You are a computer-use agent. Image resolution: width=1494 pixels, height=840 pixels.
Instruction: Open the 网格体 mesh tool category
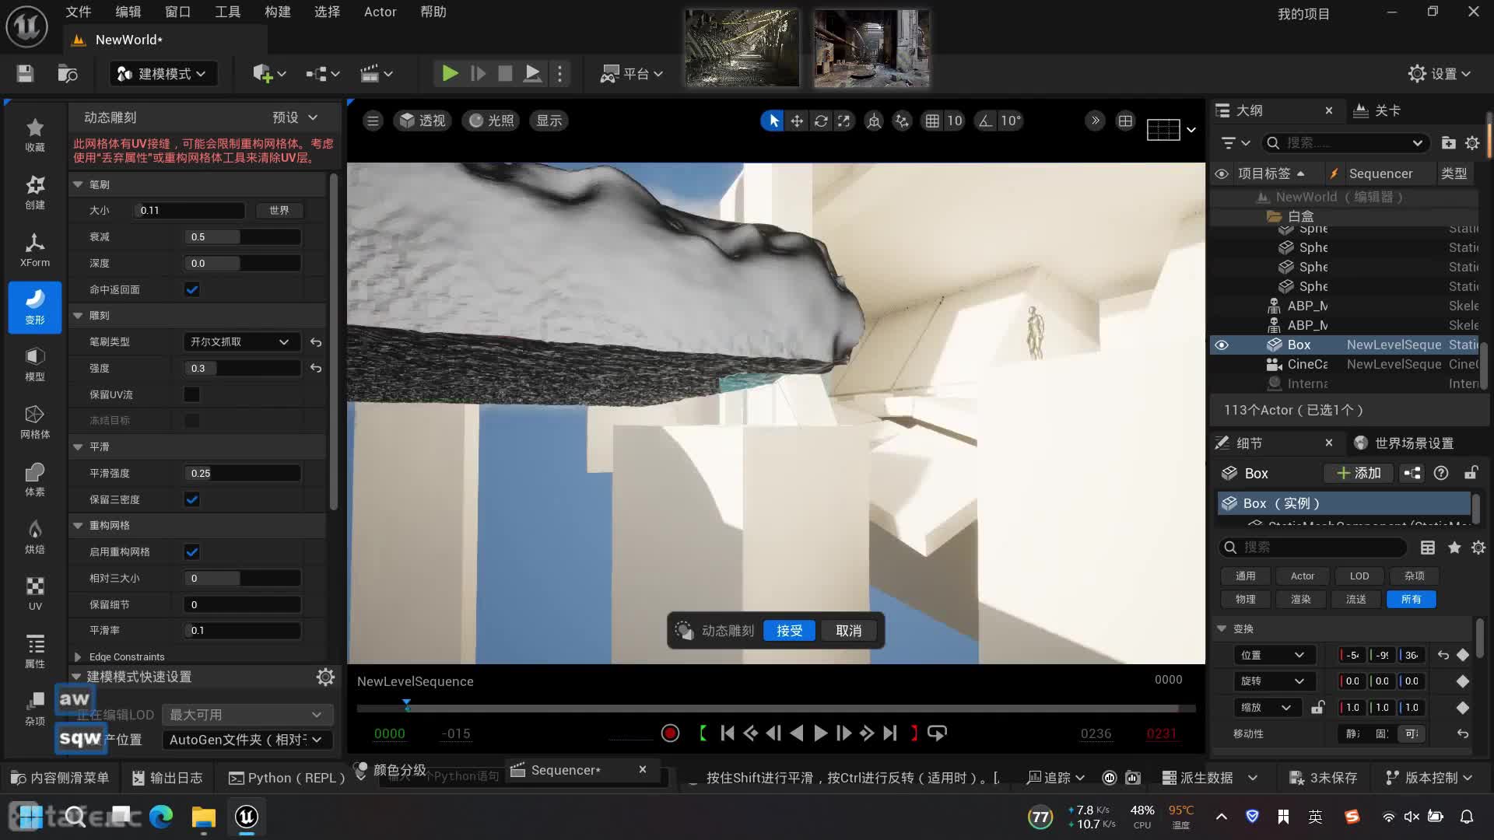[35, 422]
